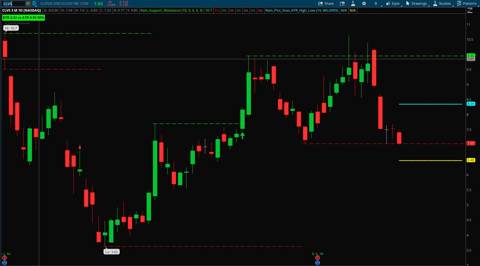Click the yellow 6.48 price level tag
The image size is (480, 266).
[x=471, y=160]
